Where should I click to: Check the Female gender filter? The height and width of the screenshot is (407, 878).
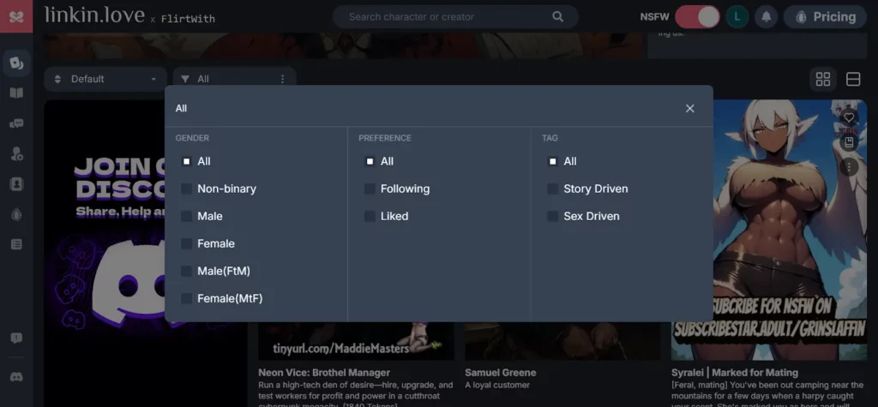point(186,243)
